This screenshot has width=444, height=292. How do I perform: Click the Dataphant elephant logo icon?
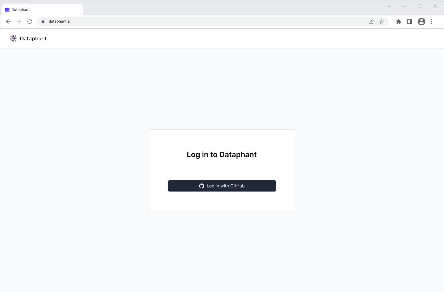[13, 38]
